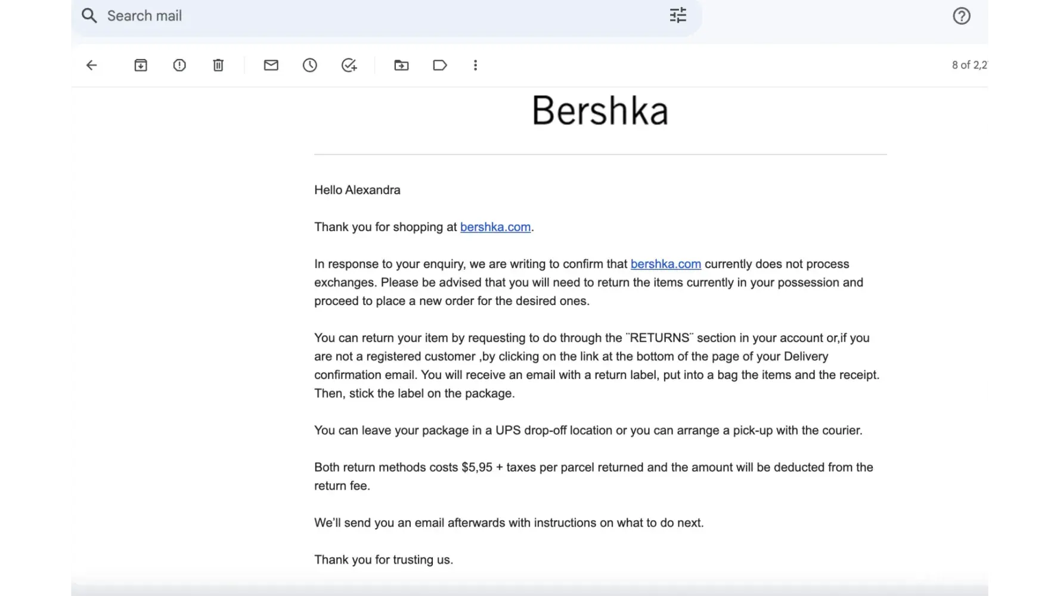Snooze this email with the clock icon
Image resolution: width=1060 pixels, height=596 pixels.
pos(310,65)
